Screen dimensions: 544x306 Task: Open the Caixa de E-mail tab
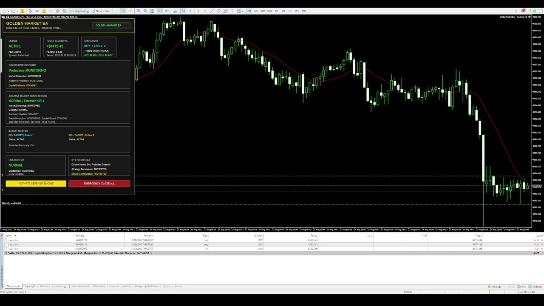(x=80, y=286)
